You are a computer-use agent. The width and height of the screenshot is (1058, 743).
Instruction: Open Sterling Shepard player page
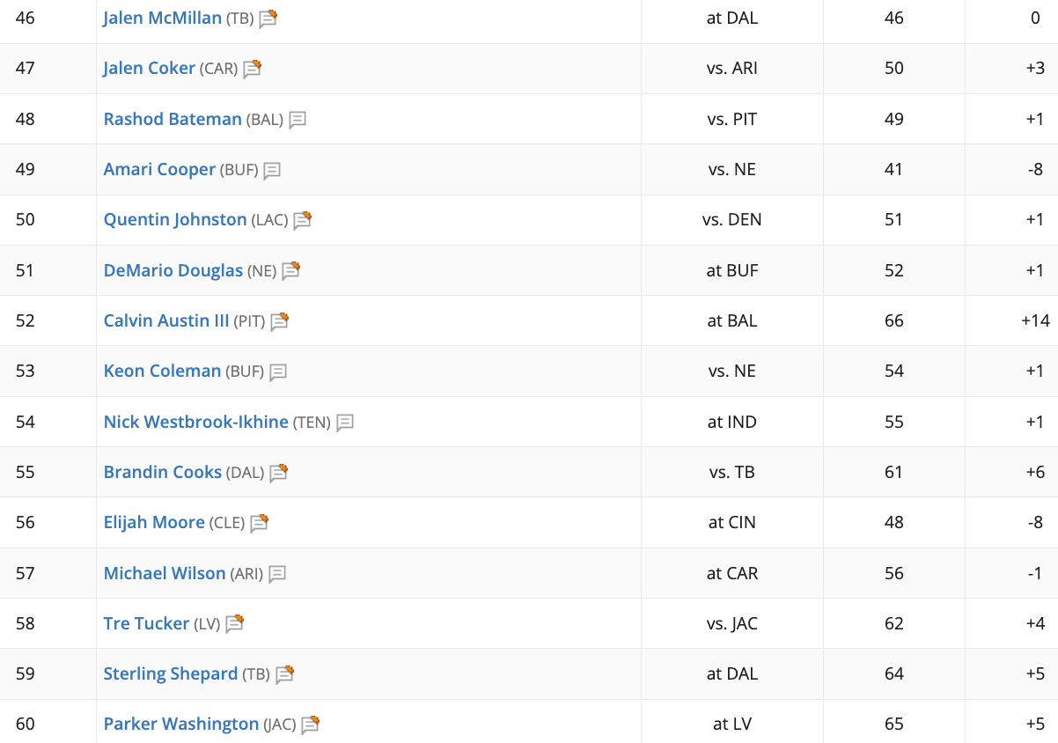tap(171, 673)
